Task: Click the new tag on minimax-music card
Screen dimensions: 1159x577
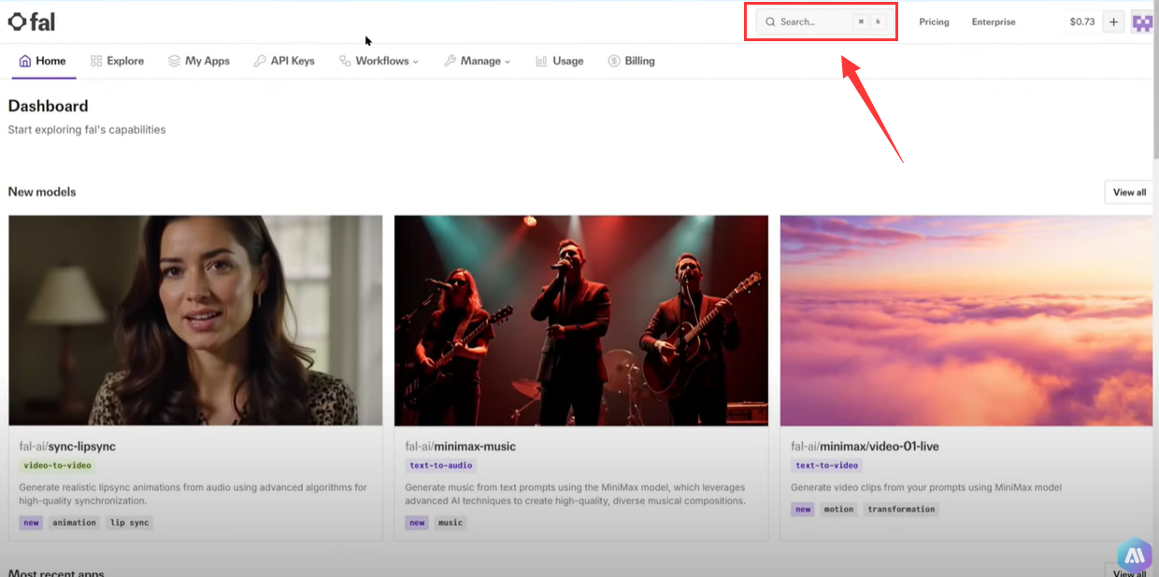Action: click(x=417, y=523)
